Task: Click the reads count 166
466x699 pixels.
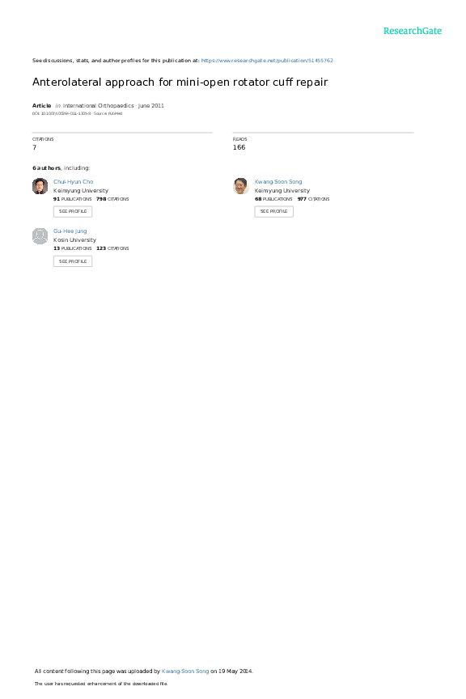Action: click(239, 147)
